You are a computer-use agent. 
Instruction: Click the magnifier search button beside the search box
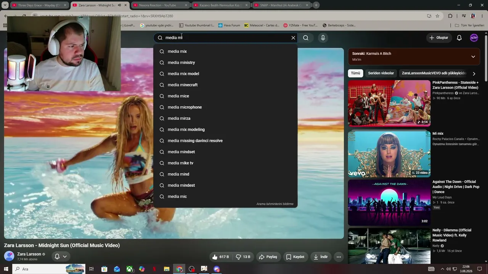[306, 38]
